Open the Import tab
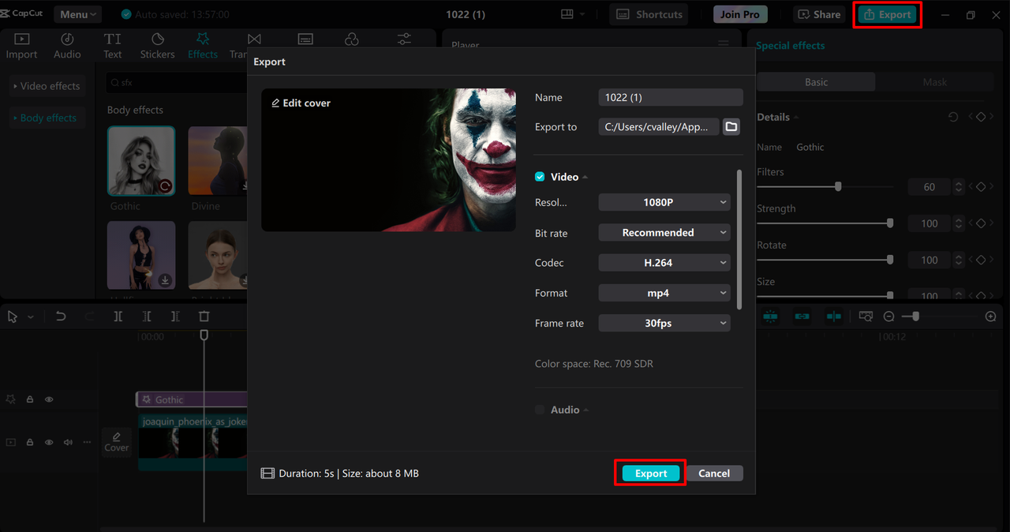 point(21,46)
